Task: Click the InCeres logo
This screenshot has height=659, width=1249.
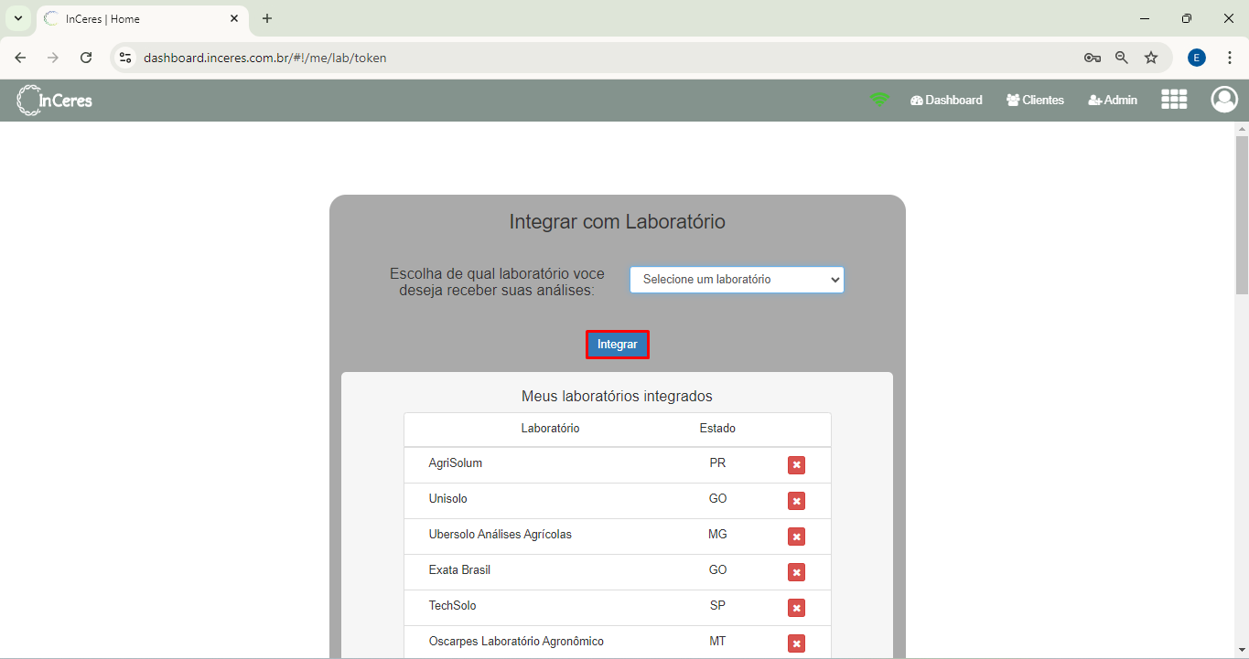Action: 55,101
